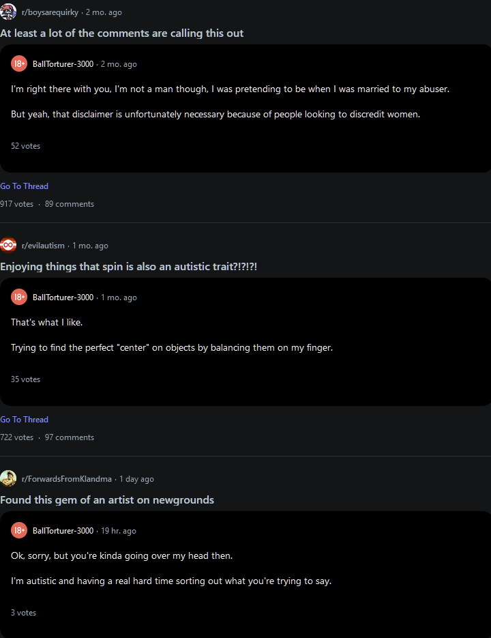Viewport: 491px width, 638px height.
Task: Open the r/boysarequirky subreddit link
Action: (50, 12)
